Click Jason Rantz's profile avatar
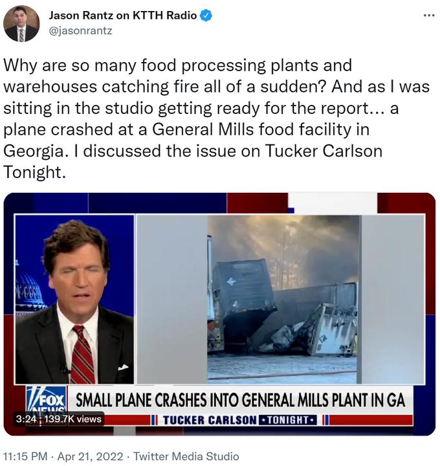 pos(21,24)
